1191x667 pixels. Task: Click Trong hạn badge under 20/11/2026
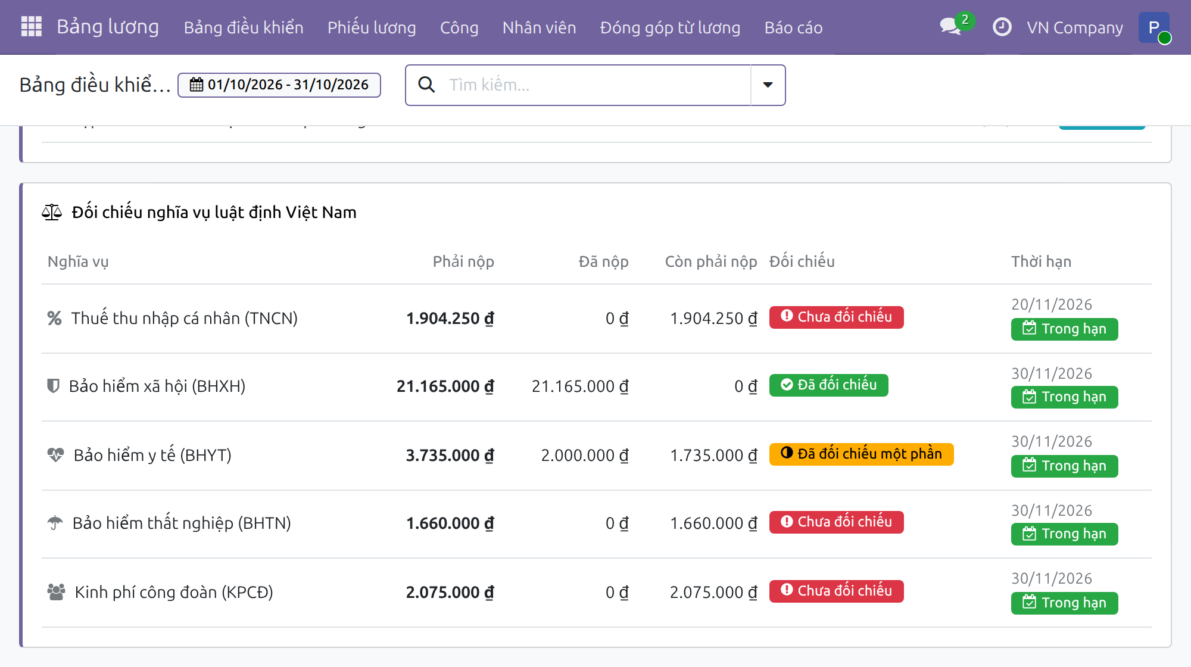pyautogui.click(x=1064, y=329)
